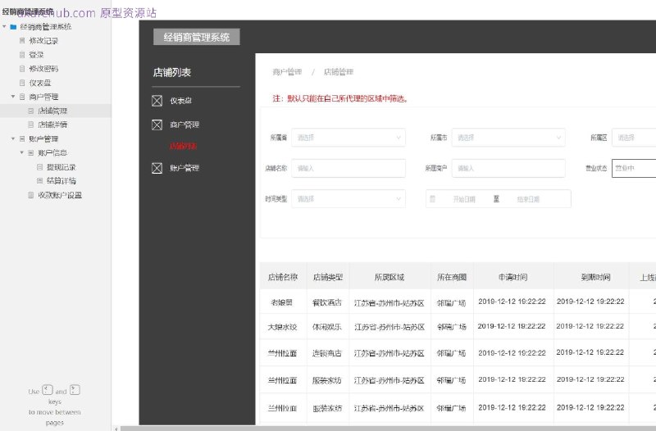The image size is (656, 431).
Task: Click the 邻瑞广场 cell in 大娘水饺 row
Action: 452,327
